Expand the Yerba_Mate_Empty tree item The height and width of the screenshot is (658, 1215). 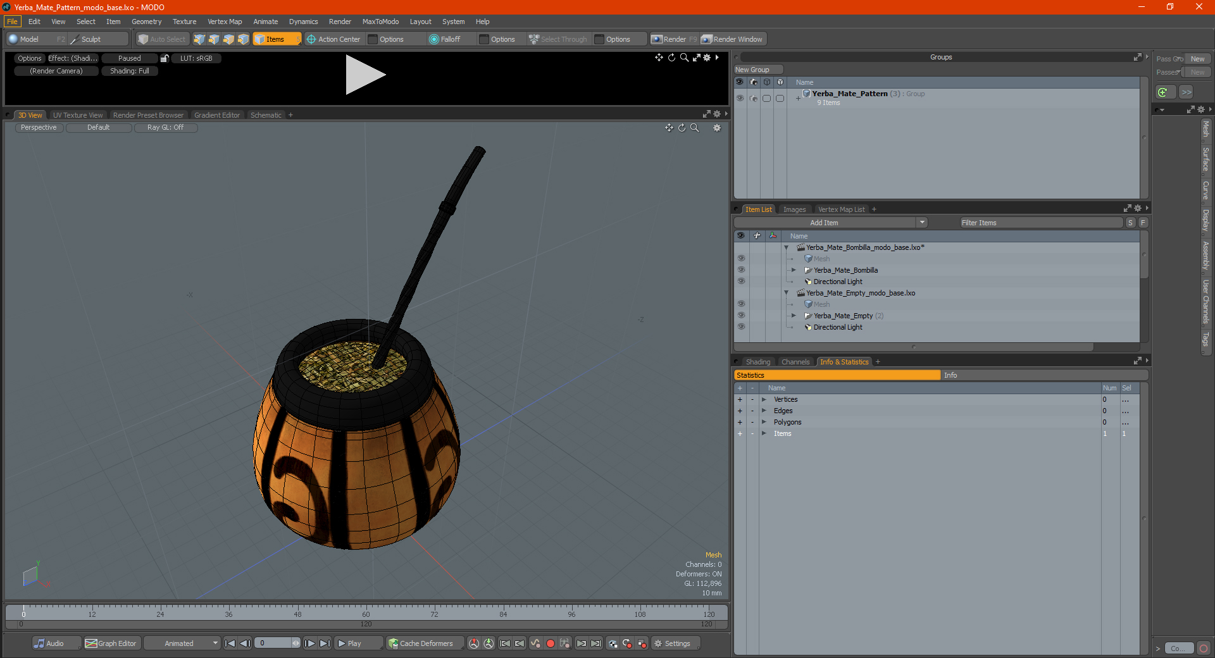click(x=794, y=316)
